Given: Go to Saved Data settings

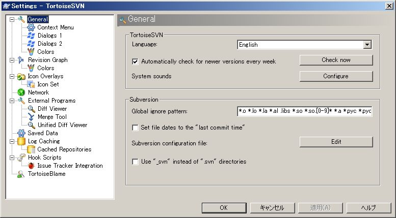Looking at the screenshot, I should tap(43, 133).
